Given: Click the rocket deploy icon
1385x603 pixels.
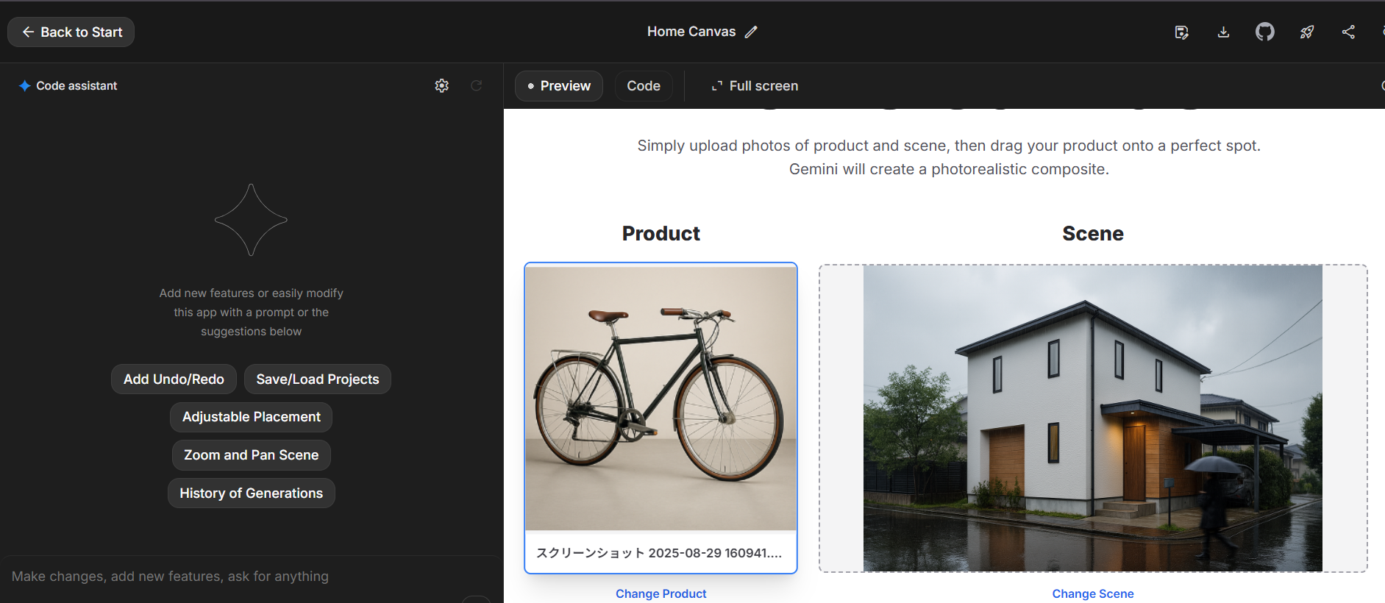Looking at the screenshot, I should click(1307, 32).
